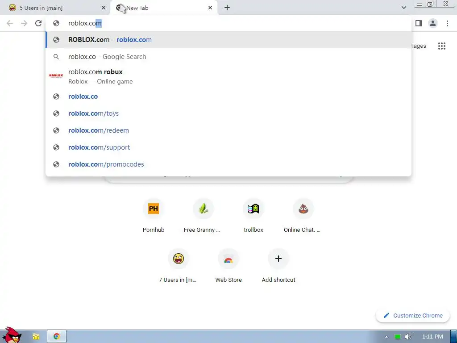Open the Web Store shortcut
This screenshot has width=457, height=343.
(x=228, y=266)
